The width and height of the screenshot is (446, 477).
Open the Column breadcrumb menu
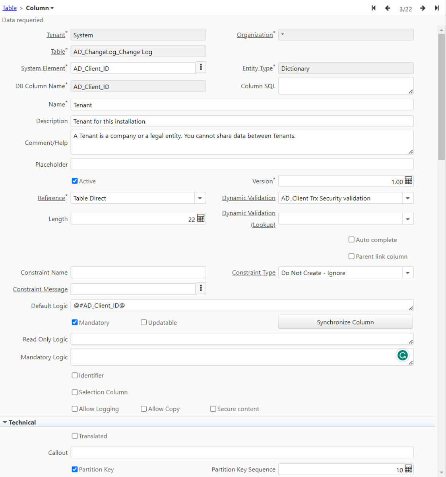(40, 8)
